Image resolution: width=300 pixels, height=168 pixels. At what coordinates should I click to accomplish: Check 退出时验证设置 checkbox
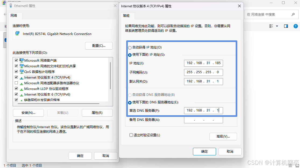pyautogui.click(x=131, y=135)
